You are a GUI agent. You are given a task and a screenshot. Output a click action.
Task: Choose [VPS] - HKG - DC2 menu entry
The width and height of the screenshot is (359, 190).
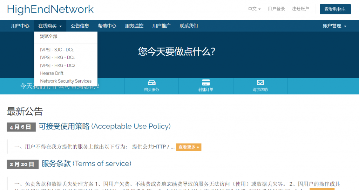57,65
